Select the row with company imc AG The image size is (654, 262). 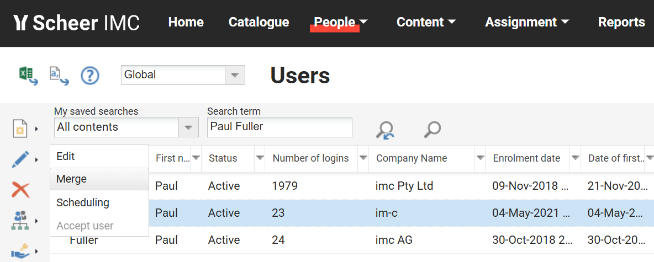(x=394, y=240)
